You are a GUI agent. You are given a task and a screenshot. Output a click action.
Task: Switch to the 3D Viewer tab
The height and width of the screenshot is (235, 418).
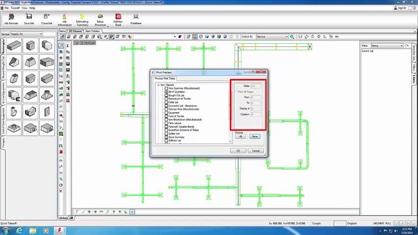click(x=75, y=31)
